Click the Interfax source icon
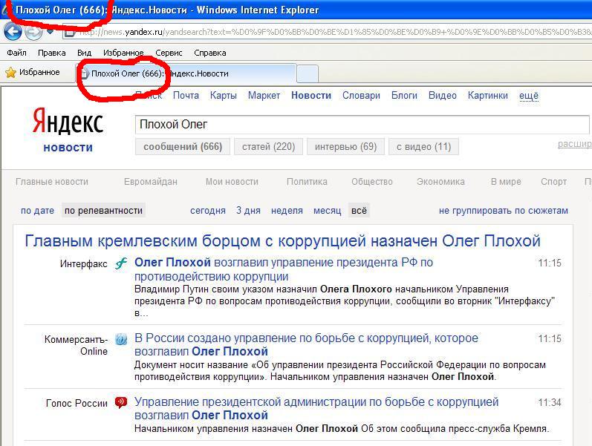The width and height of the screenshot is (592, 446). (121, 263)
